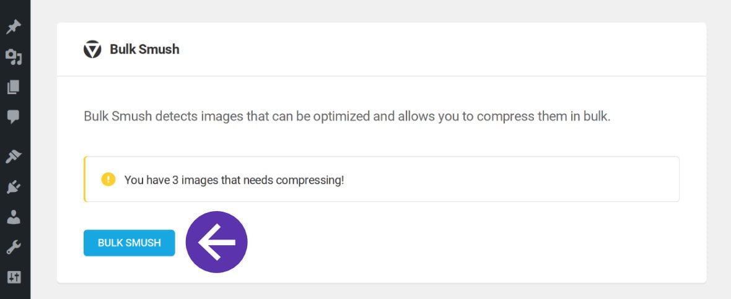731x299 pixels.
Task: Open Comments via the speech bubble icon
Action: [x=14, y=116]
